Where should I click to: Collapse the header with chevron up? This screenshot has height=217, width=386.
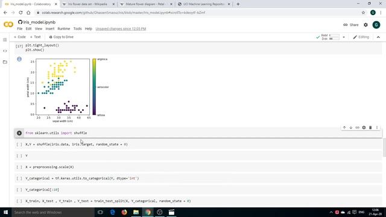(378, 37)
